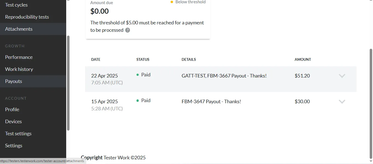Switch to the Work history tab
This screenshot has height=164, width=373.
pyautogui.click(x=18, y=69)
